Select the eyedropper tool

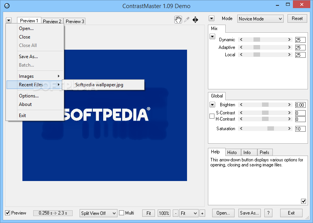click(x=187, y=20)
